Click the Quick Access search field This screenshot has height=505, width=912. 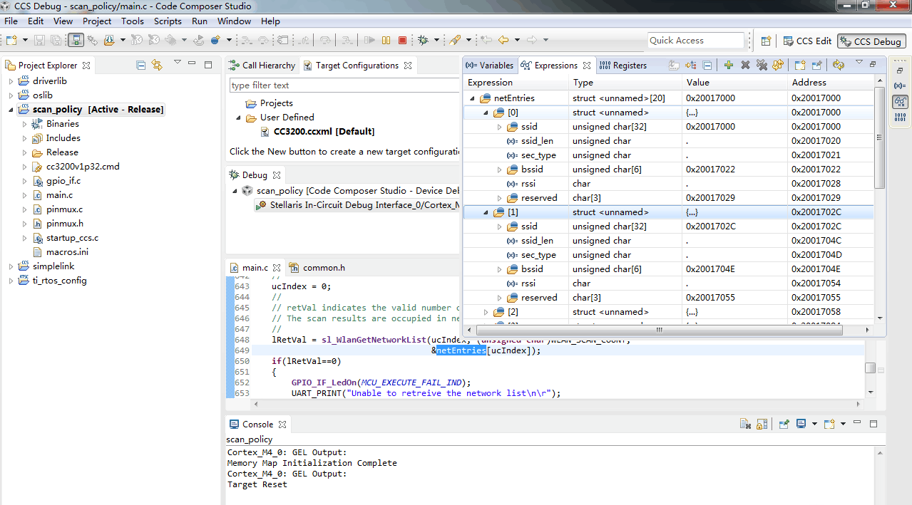coord(695,41)
